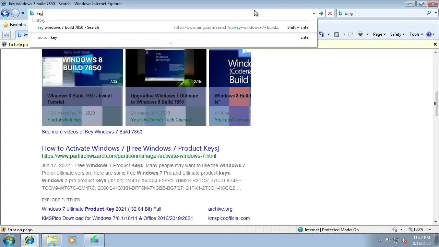
Task: Click Internet Explorer taskbar icon
Action: click(29, 240)
